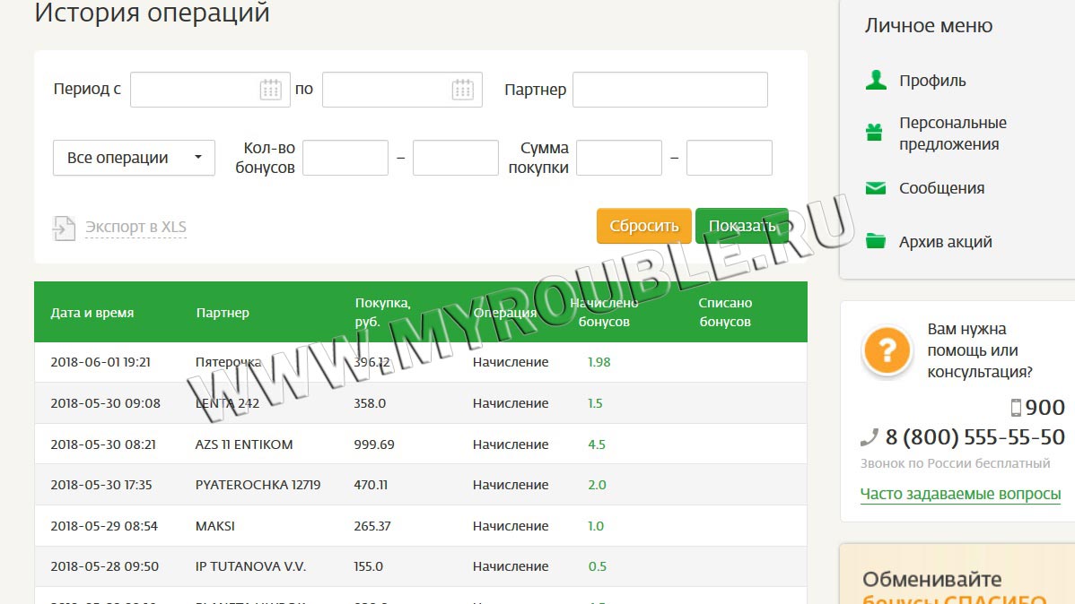
Task: Open Часто задаваемые вопросы link
Action: pyautogui.click(x=960, y=494)
